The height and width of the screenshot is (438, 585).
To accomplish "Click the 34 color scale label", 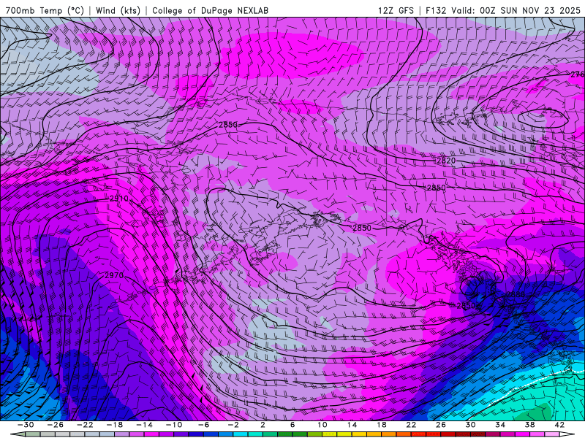I will [500, 425].
